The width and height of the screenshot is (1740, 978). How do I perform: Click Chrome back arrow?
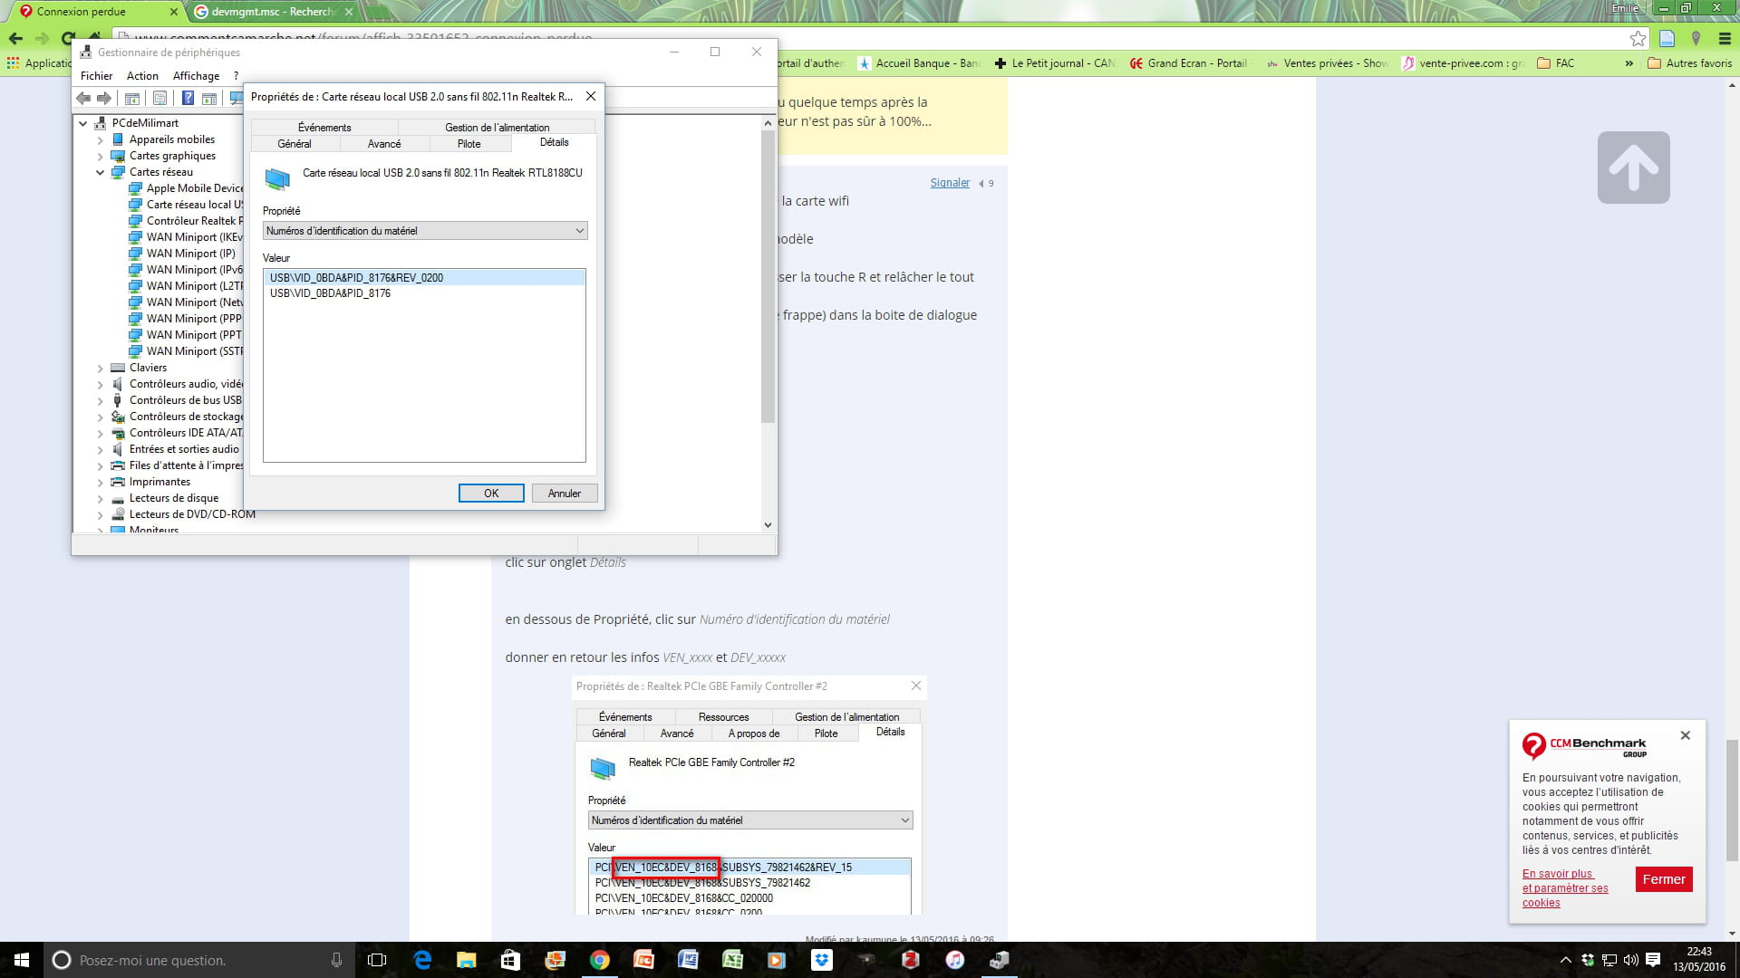[15, 38]
